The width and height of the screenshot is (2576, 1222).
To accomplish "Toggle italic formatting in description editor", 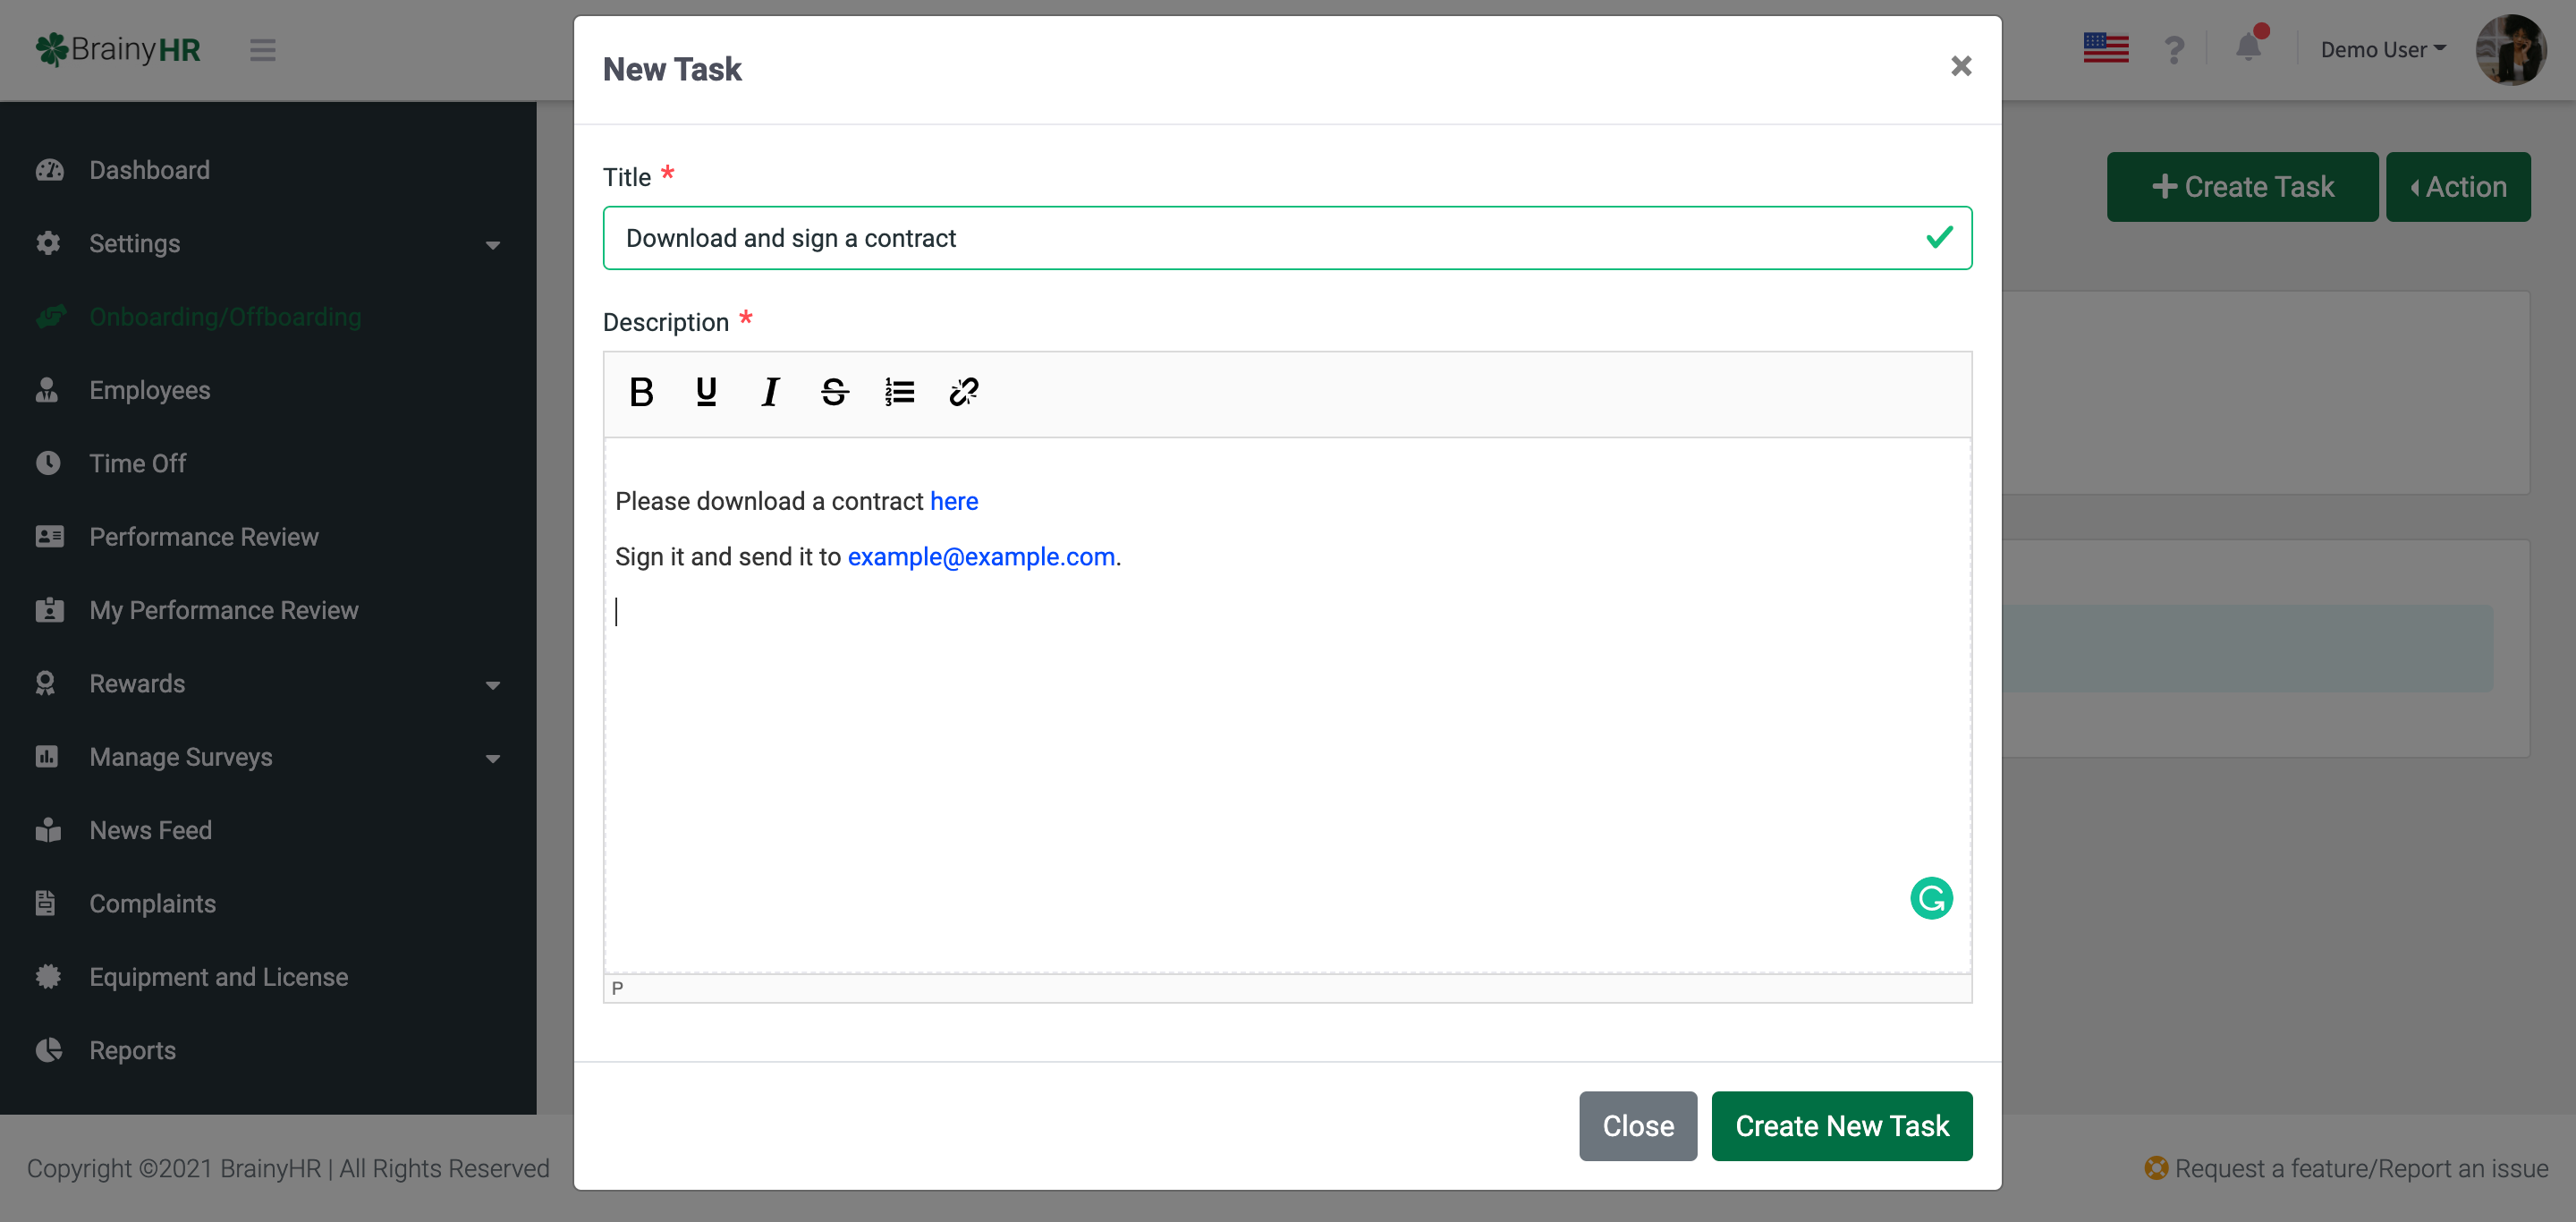I will pyautogui.click(x=770, y=392).
